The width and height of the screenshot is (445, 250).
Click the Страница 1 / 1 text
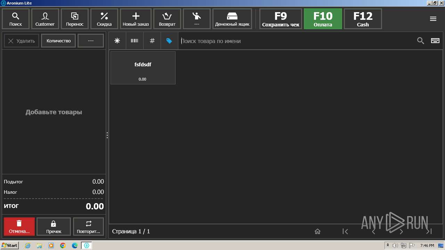pos(131,231)
